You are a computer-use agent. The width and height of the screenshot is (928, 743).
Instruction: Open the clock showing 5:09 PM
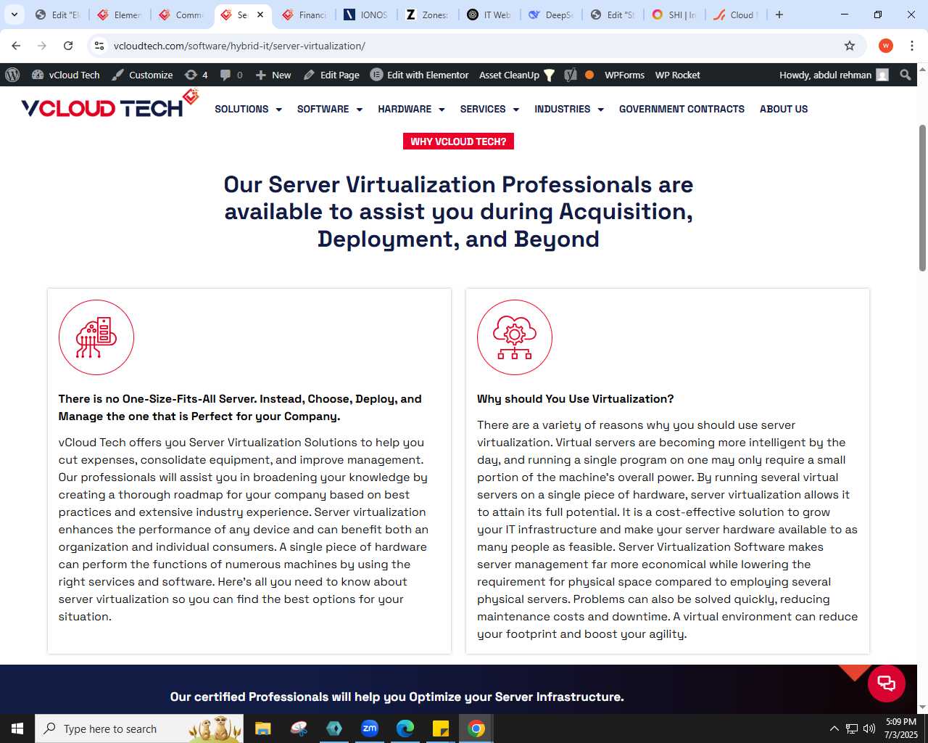(901, 728)
